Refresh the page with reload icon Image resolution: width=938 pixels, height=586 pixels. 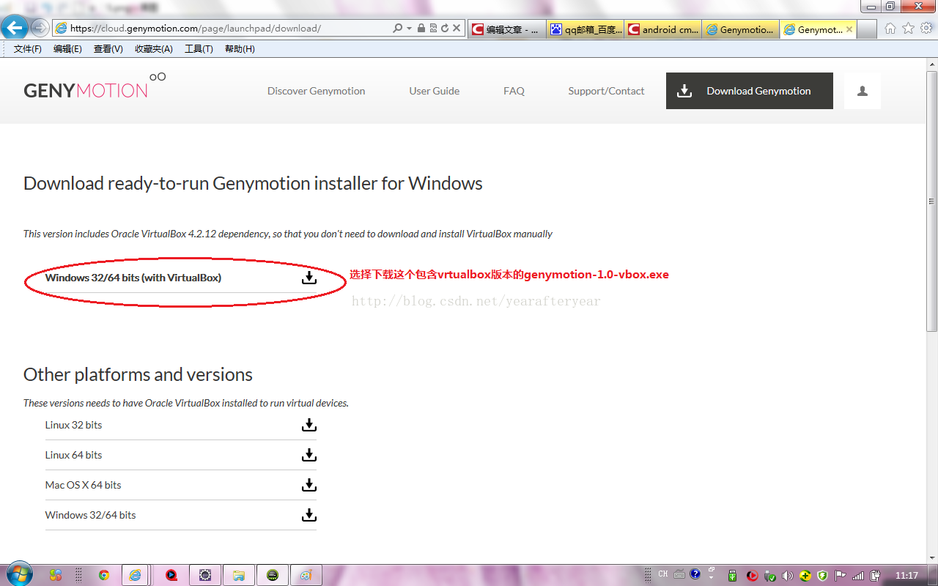click(444, 29)
